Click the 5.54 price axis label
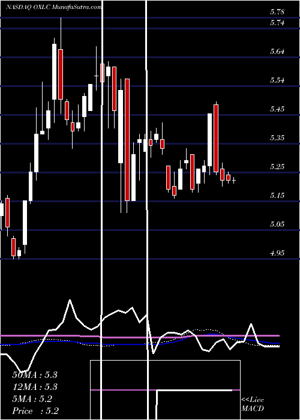 (277, 80)
